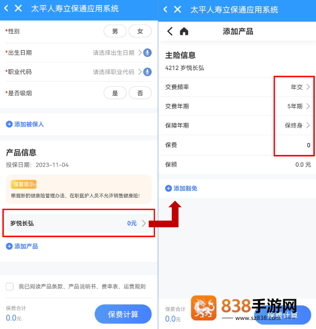Select 男 for gender
Screen dimensions: 316x329
(x=115, y=31)
